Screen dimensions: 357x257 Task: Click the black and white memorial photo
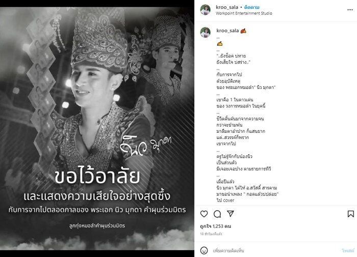(97, 129)
